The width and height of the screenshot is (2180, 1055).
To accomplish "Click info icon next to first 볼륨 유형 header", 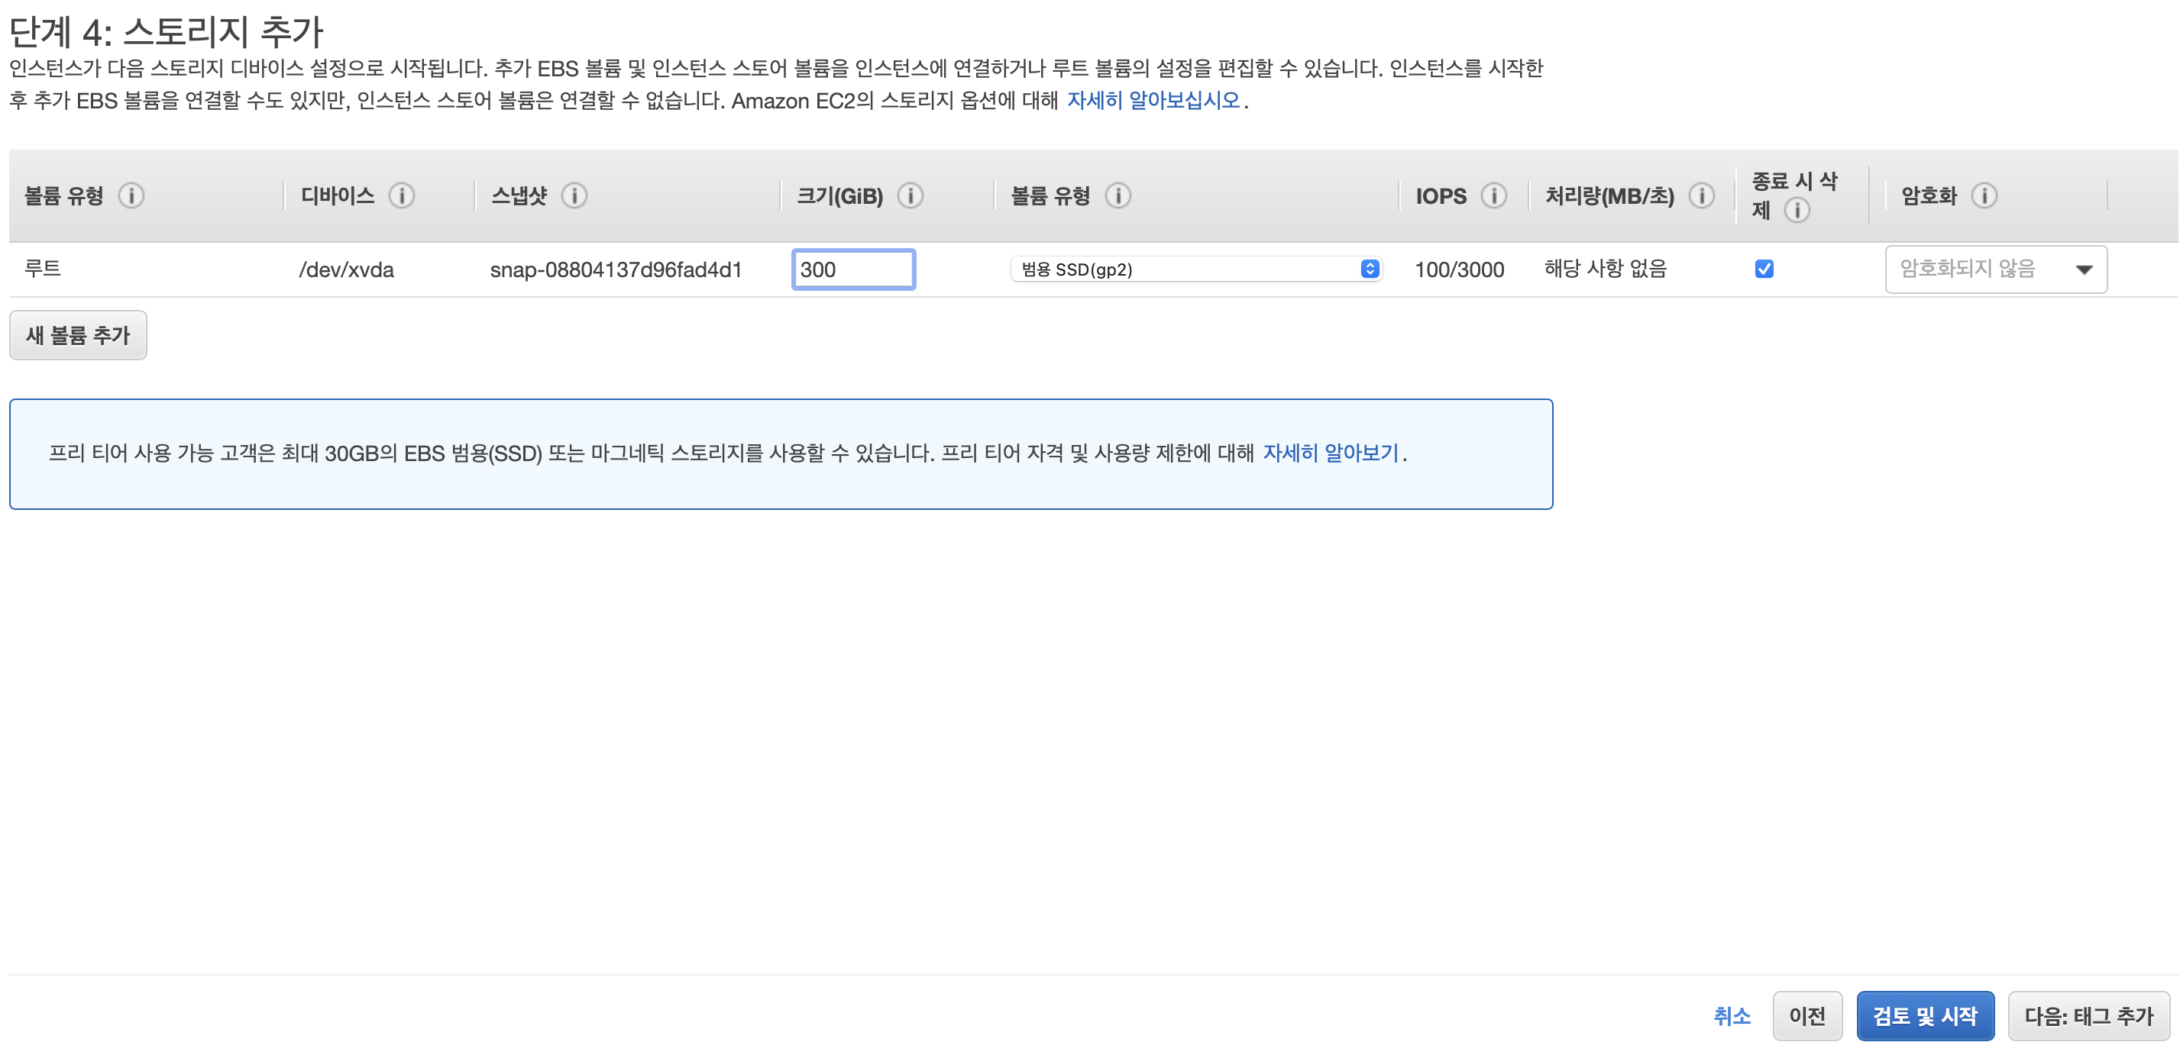I will [131, 195].
